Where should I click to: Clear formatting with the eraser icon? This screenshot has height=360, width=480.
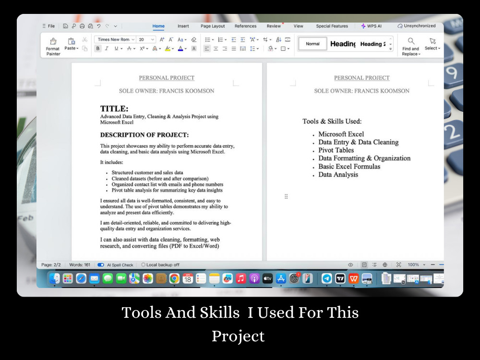(194, 39)
